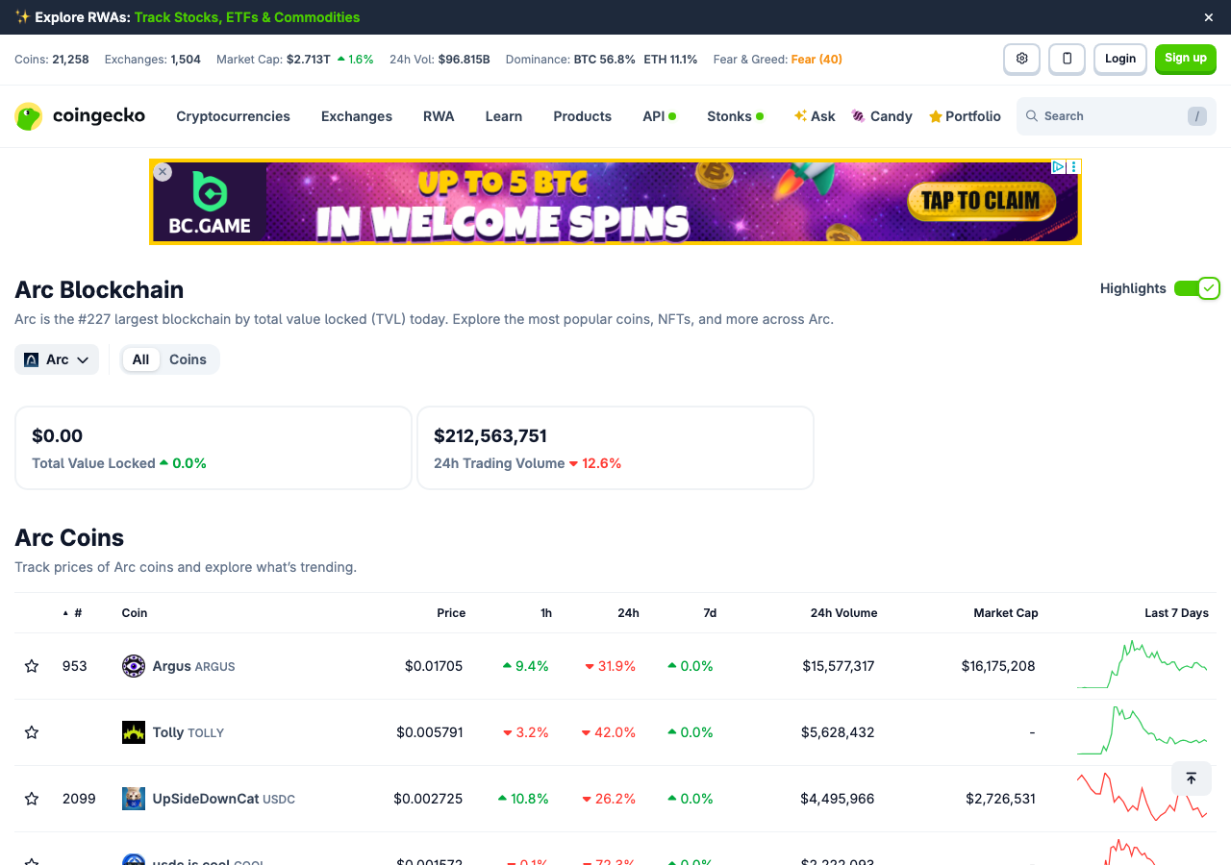Click the mobile app phone icon

[1067, 59]
